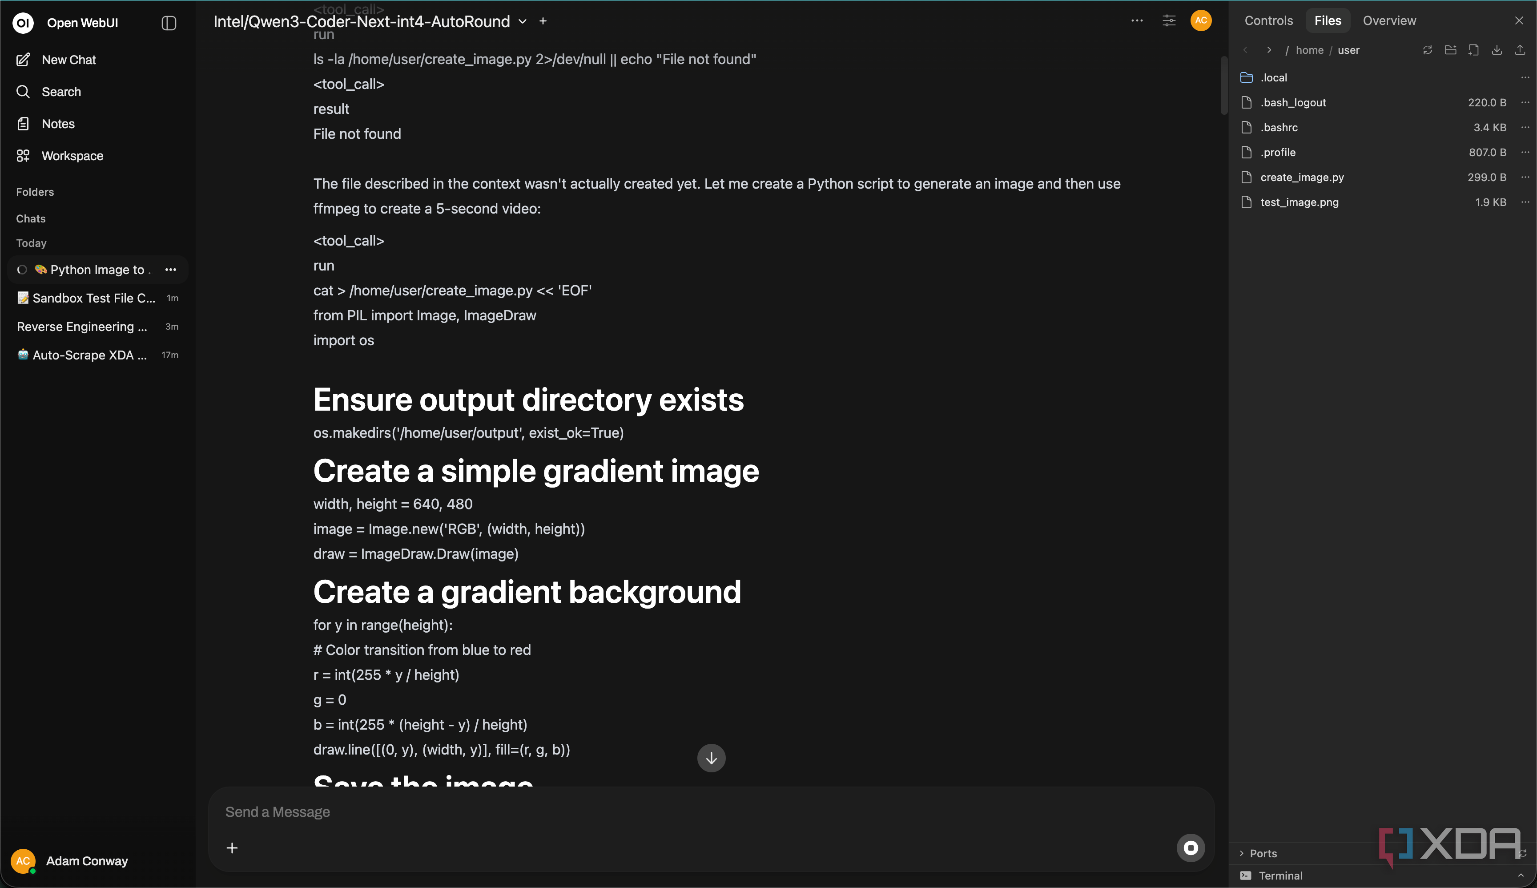
Task: Create a new folder
Action: point(1450,50)
